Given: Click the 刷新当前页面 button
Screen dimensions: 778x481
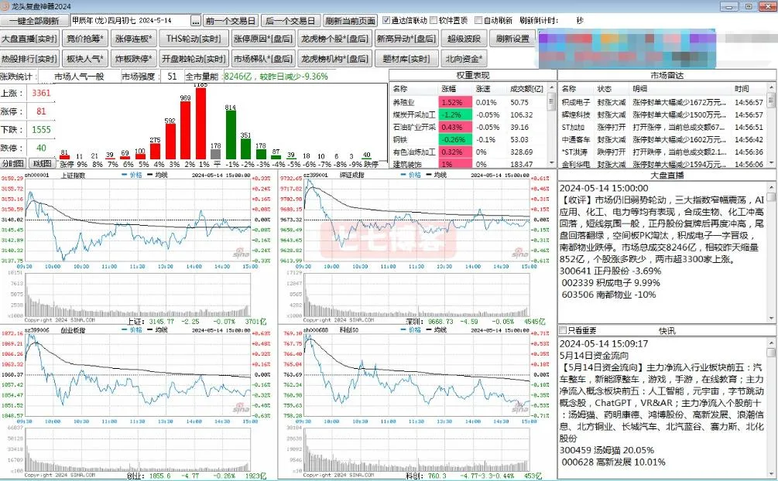Looking at the screenshot, I should click(x=350, y=21).
